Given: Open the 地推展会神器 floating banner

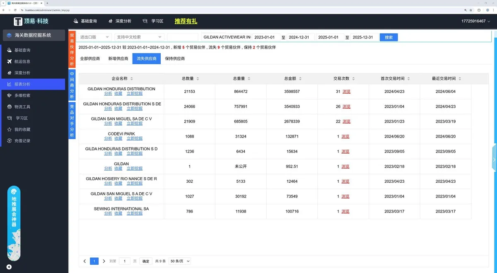Looking at the screenshot, I should pos(14,224).
